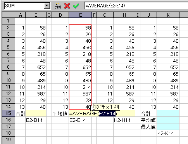The image size is (188, 144).
Task: Click the formula input line showing =AVERAGE(E2:E14)
Action: pos(136,6)
